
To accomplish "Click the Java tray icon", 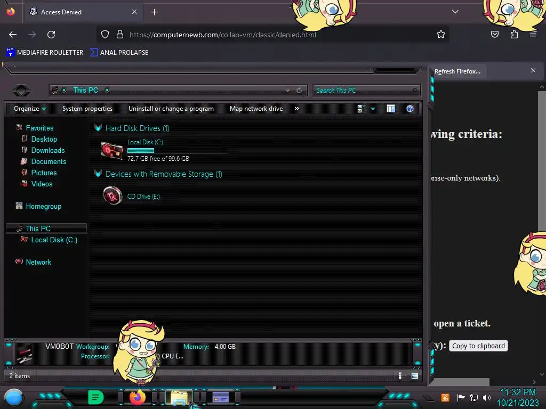I will tap(445, 397).
